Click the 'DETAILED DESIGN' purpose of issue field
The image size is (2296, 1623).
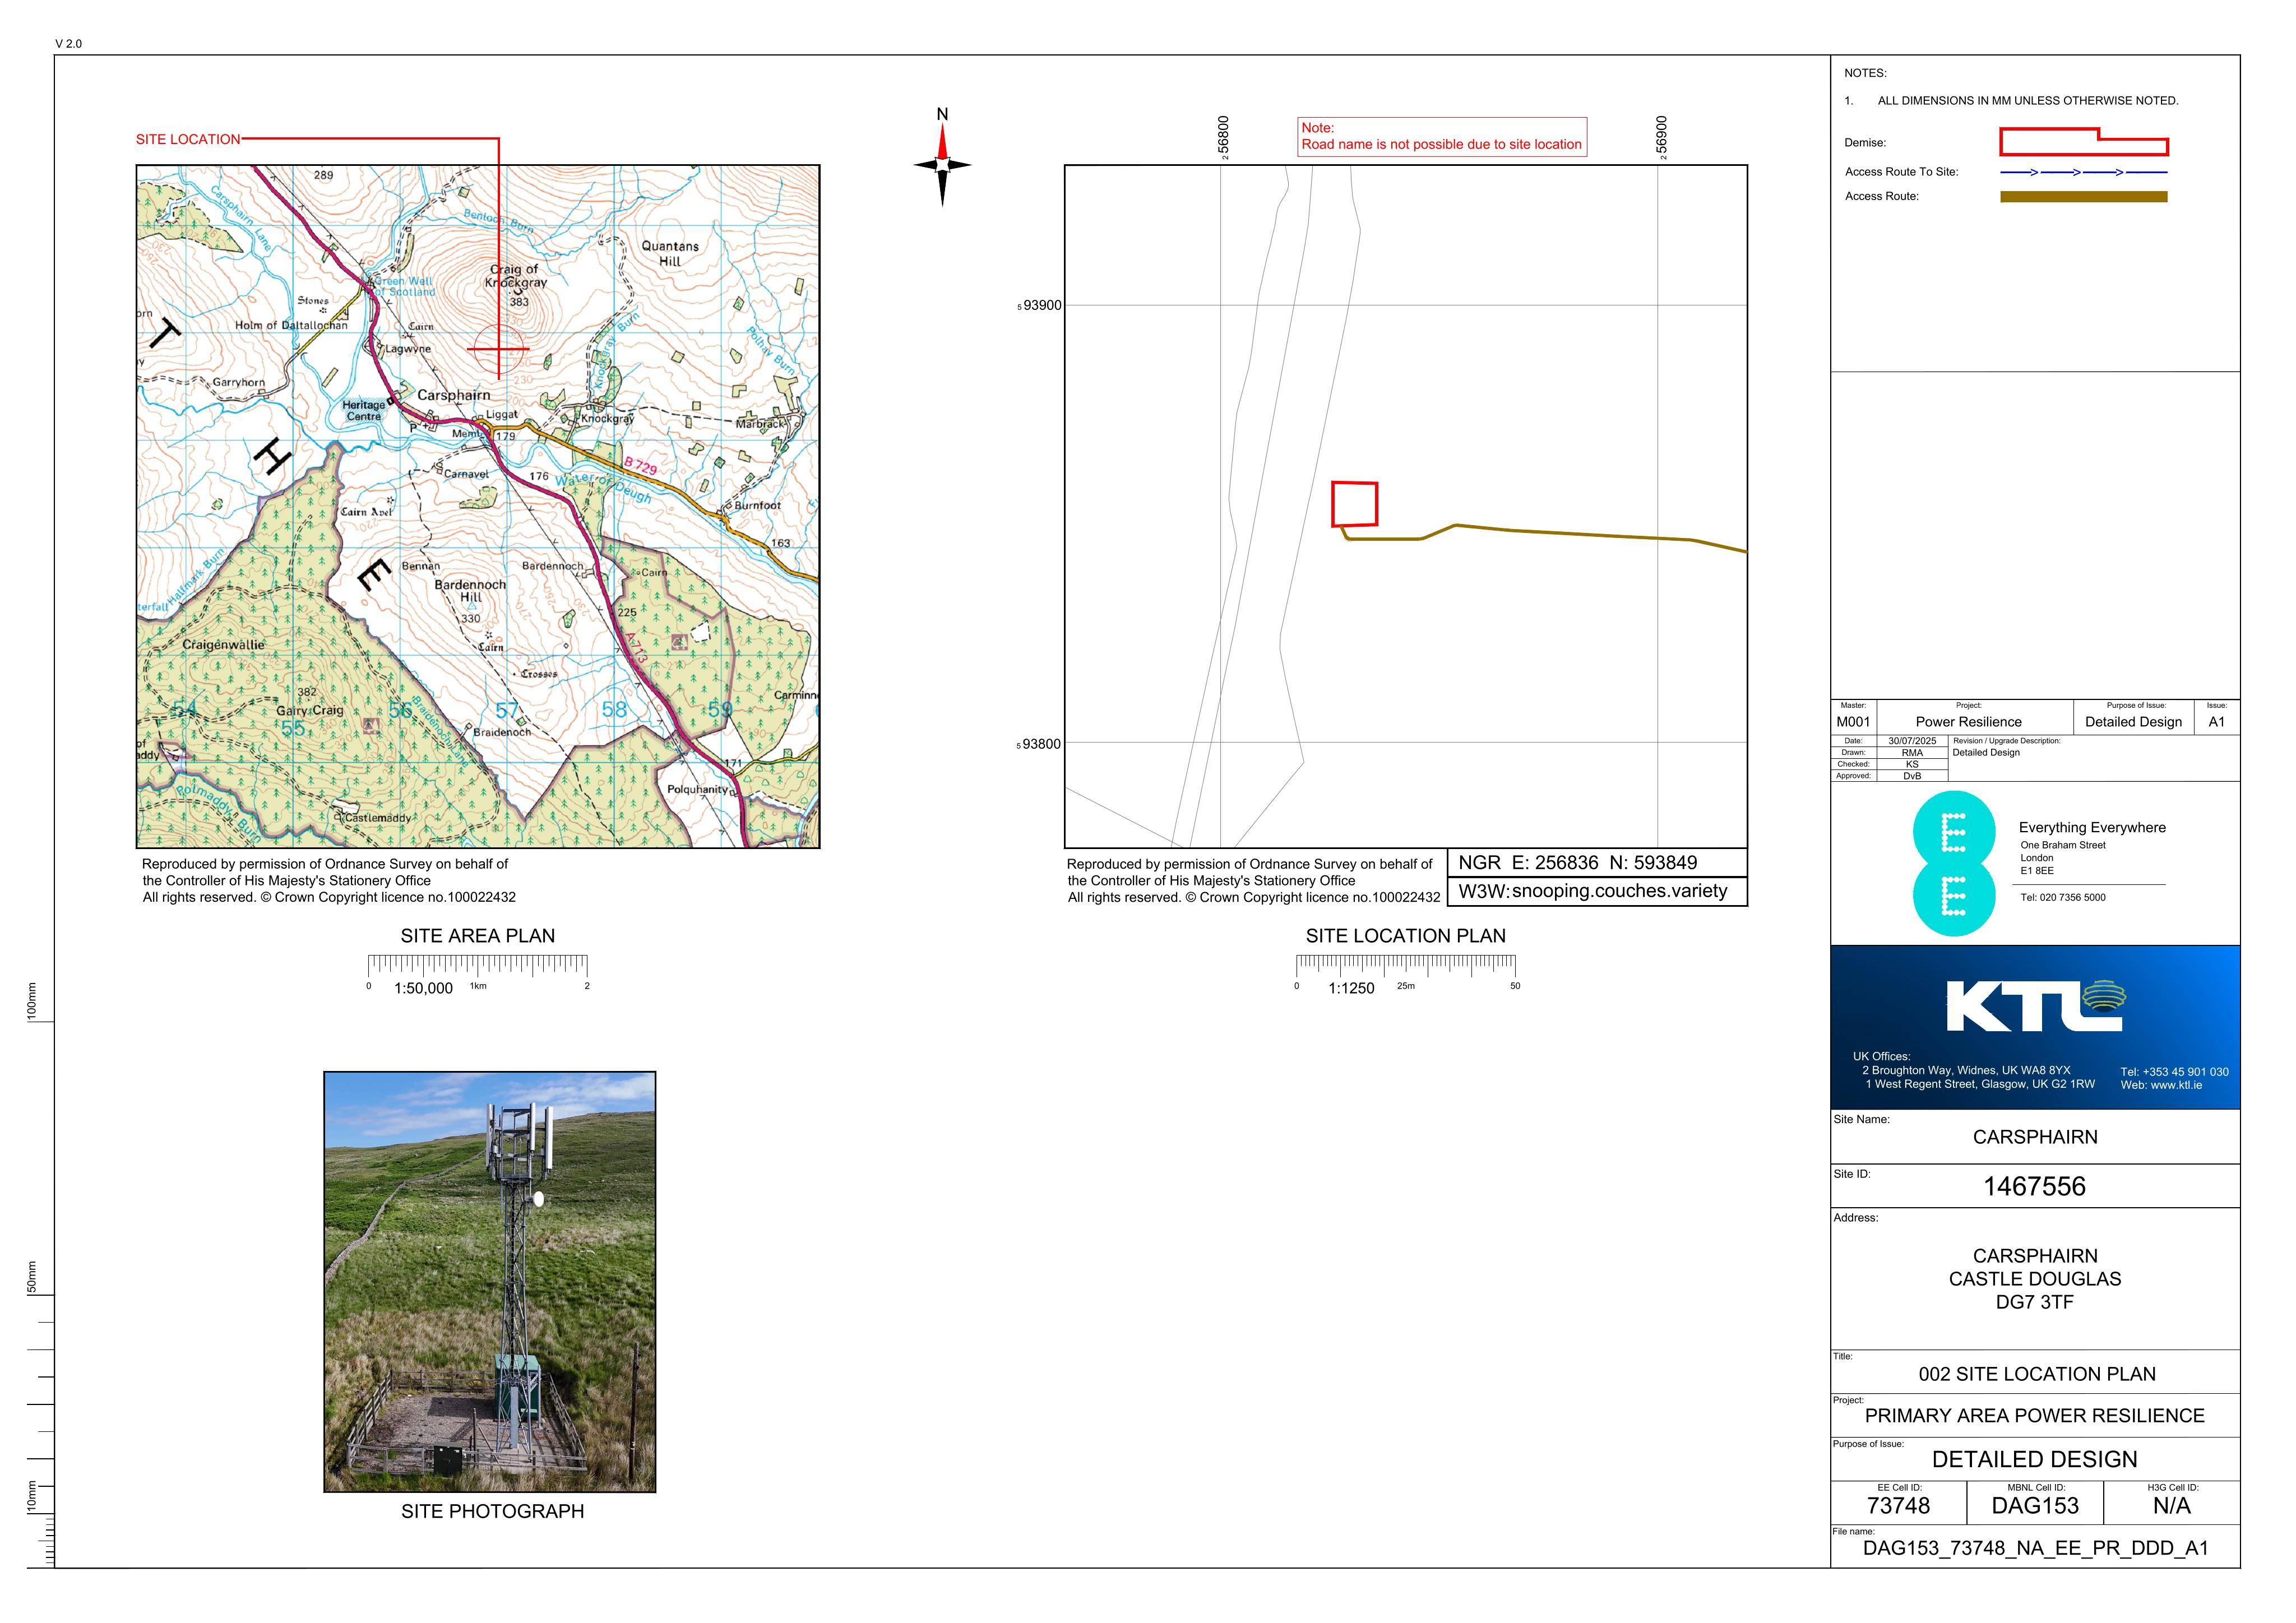[x=2034, y=1460]
